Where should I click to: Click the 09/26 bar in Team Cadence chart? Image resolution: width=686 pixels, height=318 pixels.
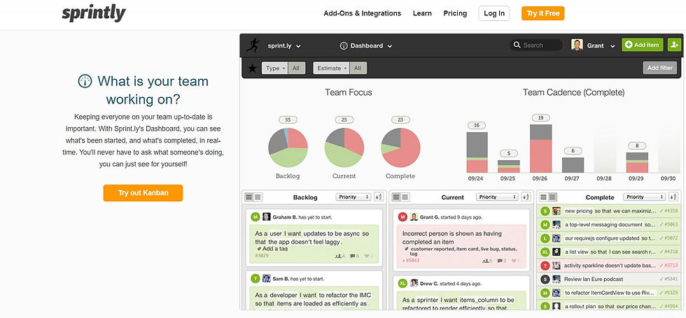pos(540,148)
